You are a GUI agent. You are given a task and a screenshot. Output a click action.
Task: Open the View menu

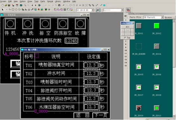[x=16, y=1]
